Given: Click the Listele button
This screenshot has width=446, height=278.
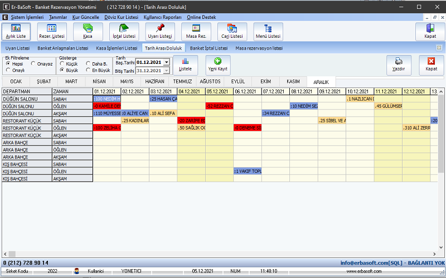Looking at the screenshot, I should pos(185,65).
